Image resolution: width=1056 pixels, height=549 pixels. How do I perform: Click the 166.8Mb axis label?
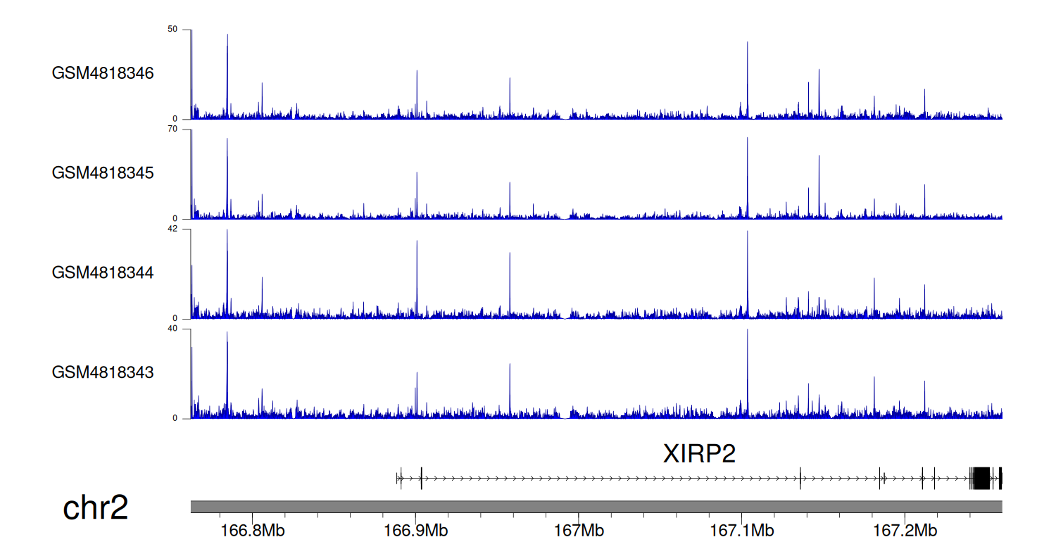click(x=252, y=529)
